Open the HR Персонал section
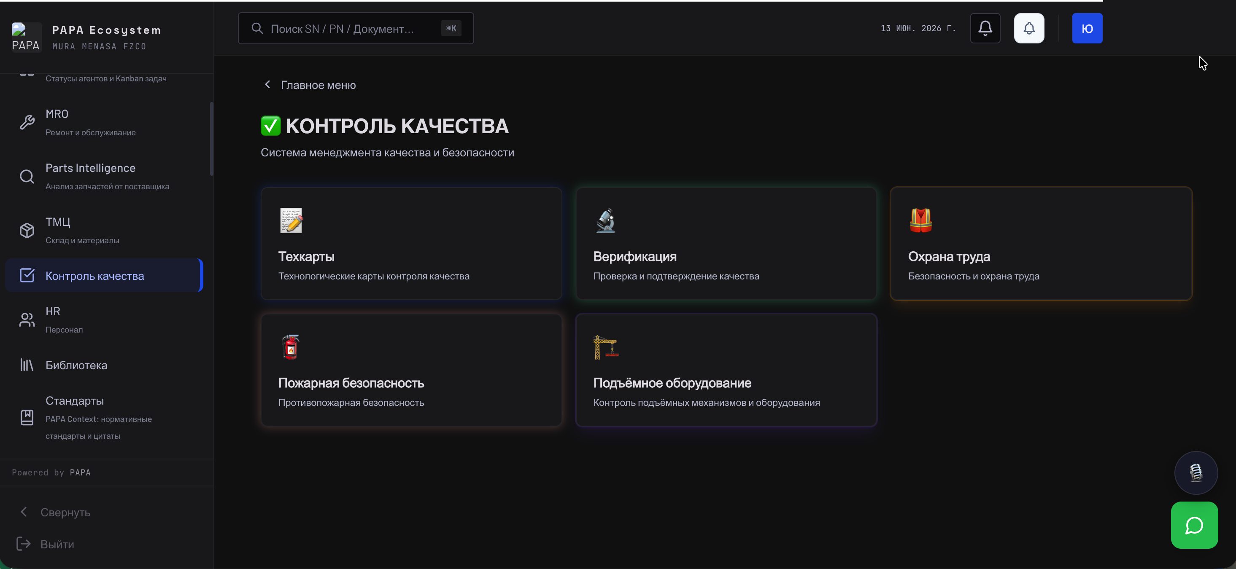The width and height of the screenshot is (1236, 569). click(104, 320)
